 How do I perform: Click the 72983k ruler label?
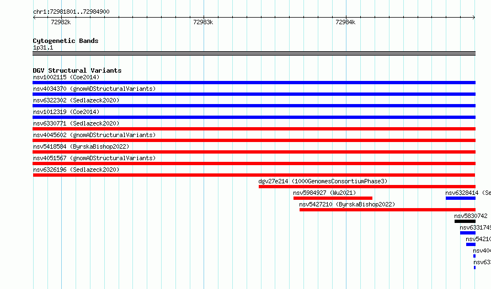203,23
